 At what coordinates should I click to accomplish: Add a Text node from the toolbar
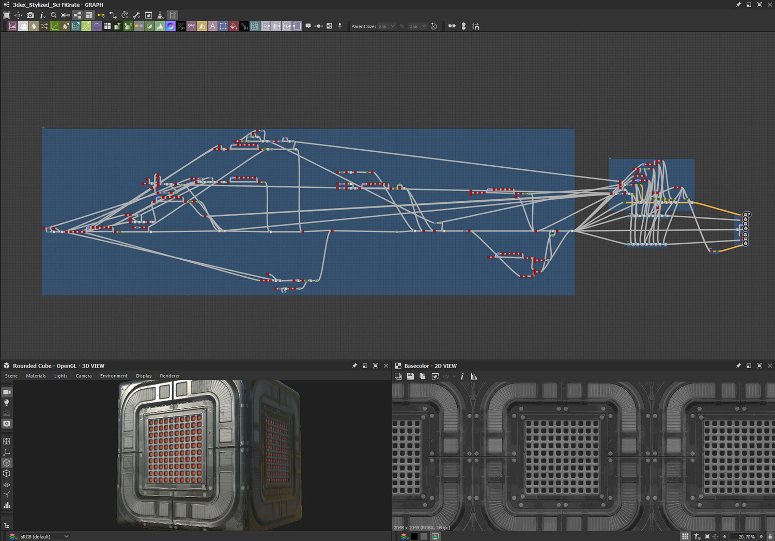(212, 26)
